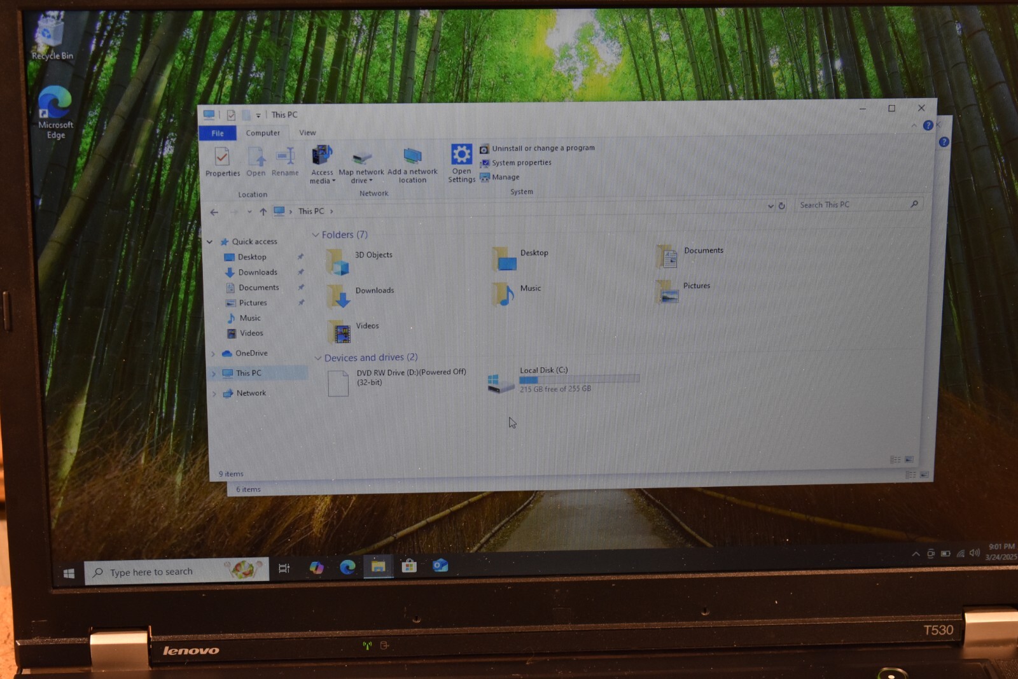The image size is (1018, 679).
Task: Select the Documents folder in Folders
Action: pos(690,256)
